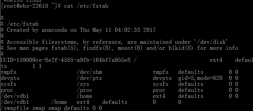Click the # /etc/fstab comment header

point(20,24)
